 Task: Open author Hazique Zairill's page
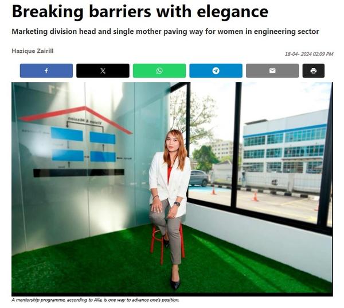point(33,51)
